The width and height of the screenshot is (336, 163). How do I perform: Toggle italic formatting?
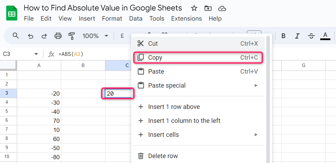(x=297, y=36)
